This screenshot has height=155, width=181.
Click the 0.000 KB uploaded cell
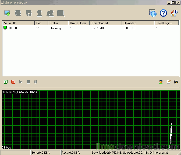tap(130, 28)
